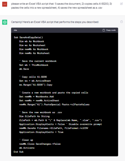
Task: Click the 'wb.Save' code line
Action: [24, 69]
